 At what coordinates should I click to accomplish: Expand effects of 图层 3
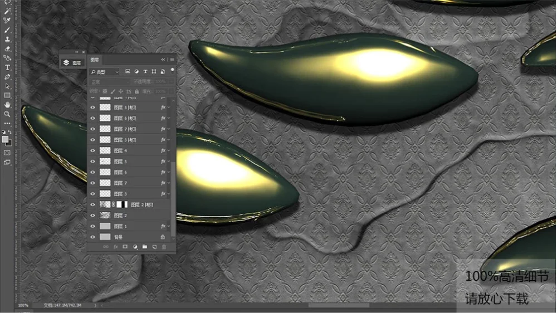pos(169,194)
